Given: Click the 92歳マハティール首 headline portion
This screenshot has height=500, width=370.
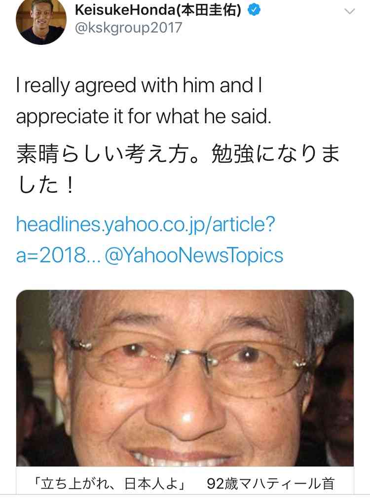Looking at the screenshot, I should click(270, 483).
